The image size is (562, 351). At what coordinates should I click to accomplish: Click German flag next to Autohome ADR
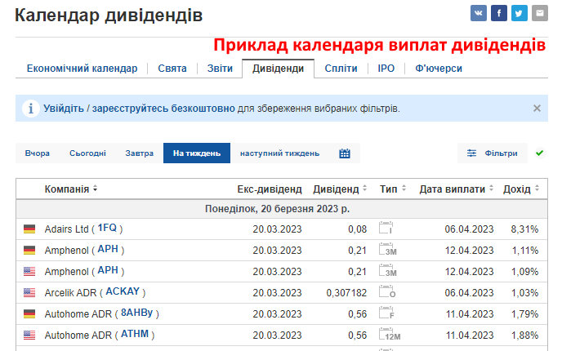click(x=29, y=313)
